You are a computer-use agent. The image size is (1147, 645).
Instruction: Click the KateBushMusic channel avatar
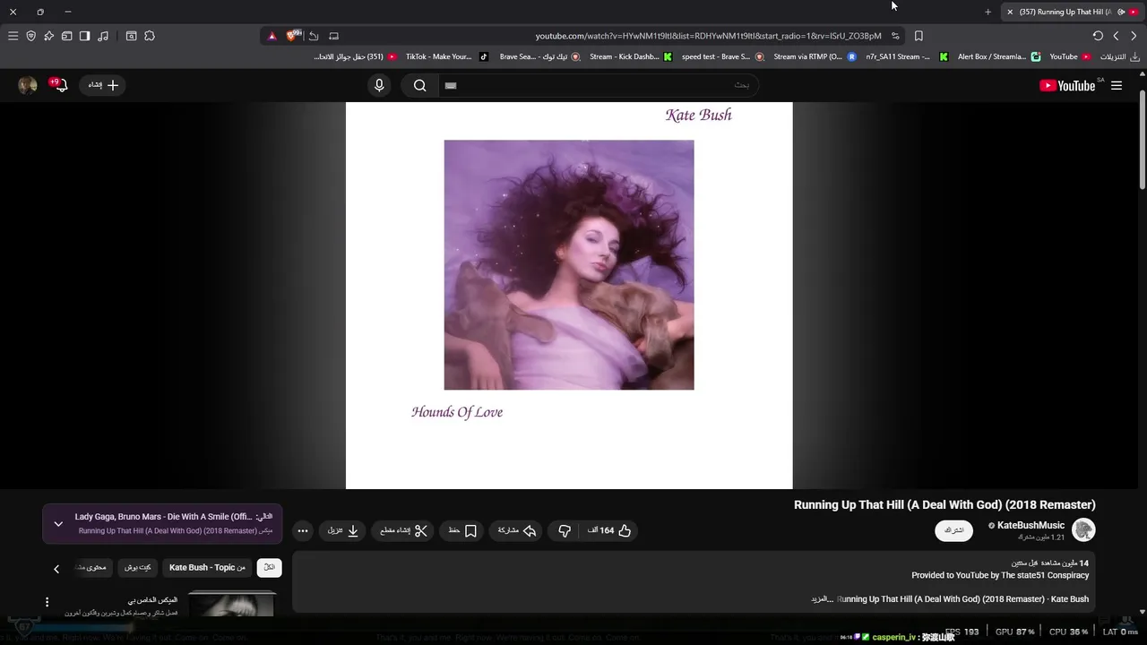(x=1084, y=530)
